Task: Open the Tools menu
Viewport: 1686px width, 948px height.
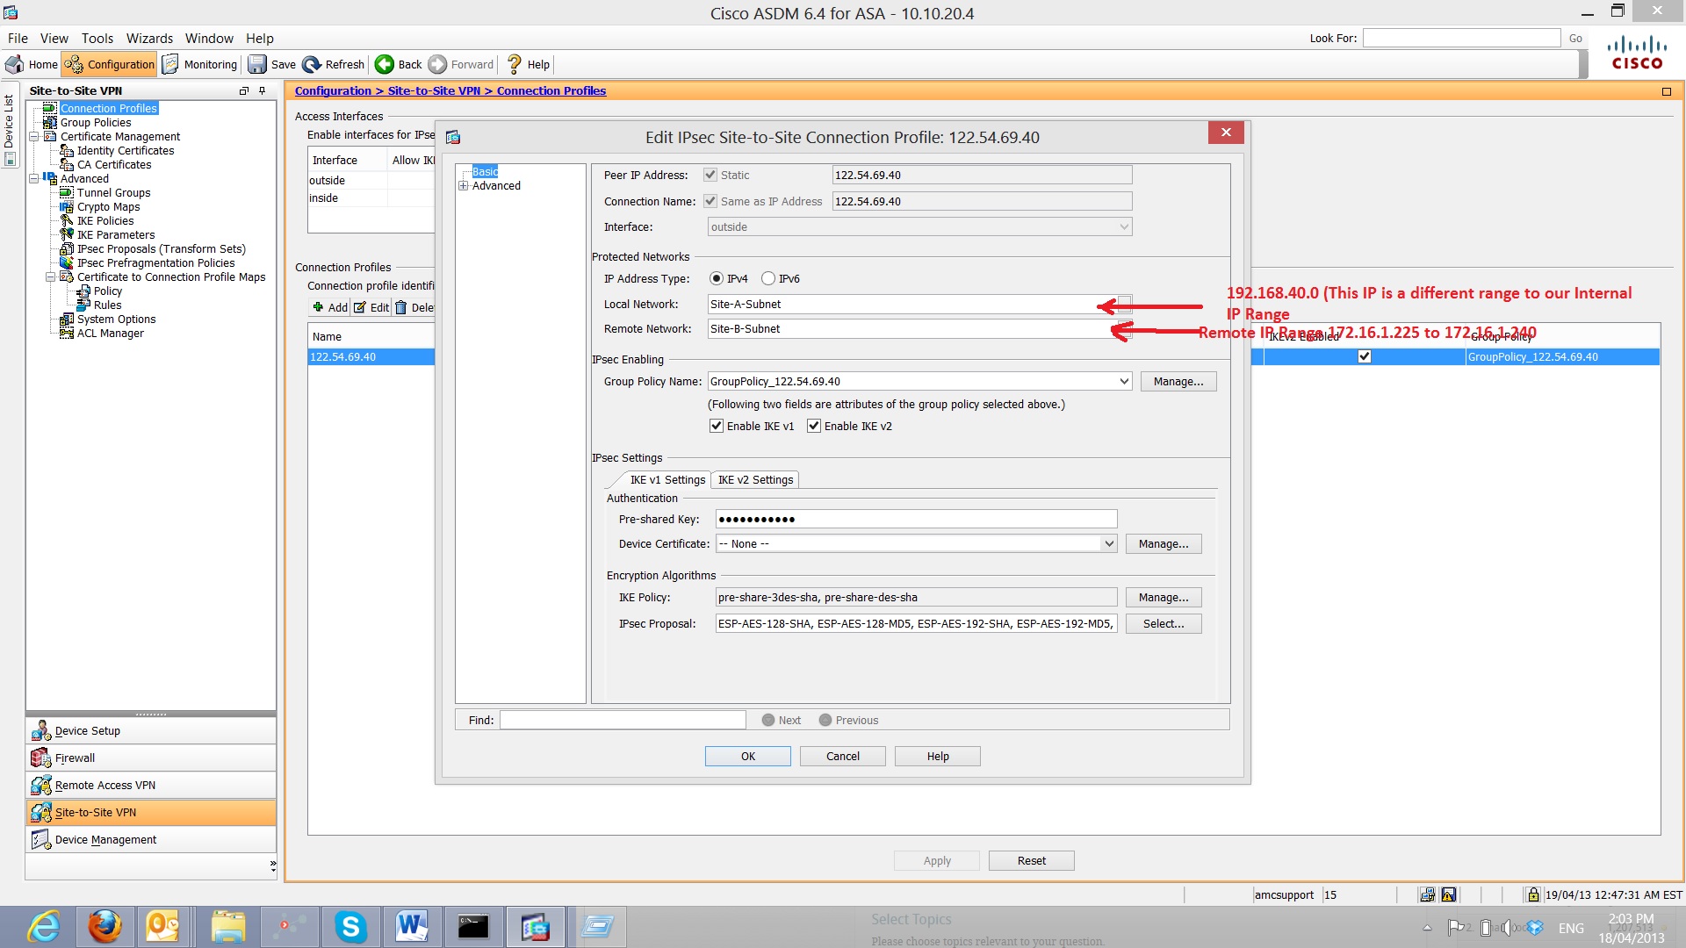Action: pos(97,38)
